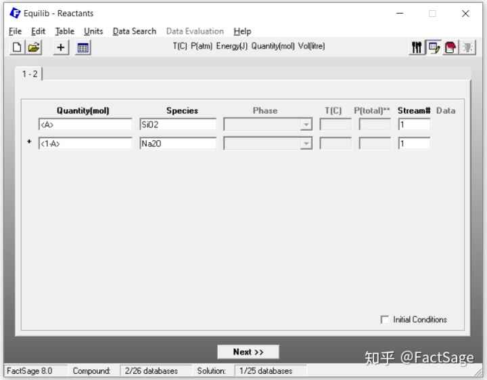Click the Data column label
The image size is (487, 380).
click(446, 110)
